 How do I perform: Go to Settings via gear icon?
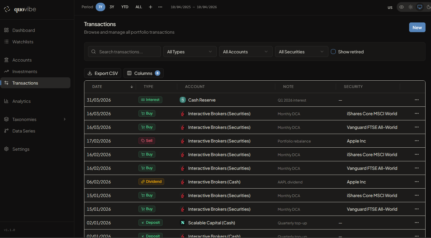6,149
